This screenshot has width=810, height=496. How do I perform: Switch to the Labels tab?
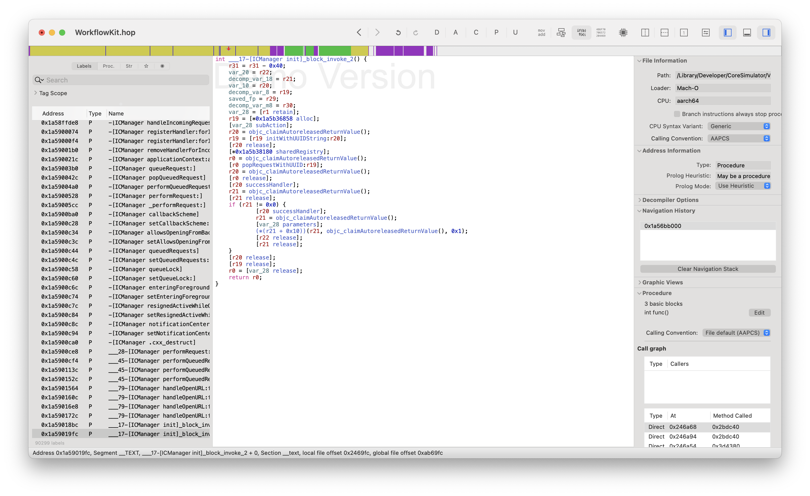point(84,66)
